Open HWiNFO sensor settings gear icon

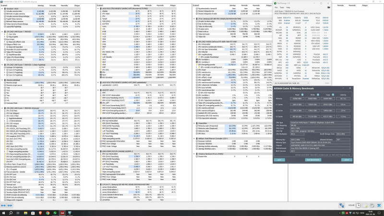click(372, 205)
